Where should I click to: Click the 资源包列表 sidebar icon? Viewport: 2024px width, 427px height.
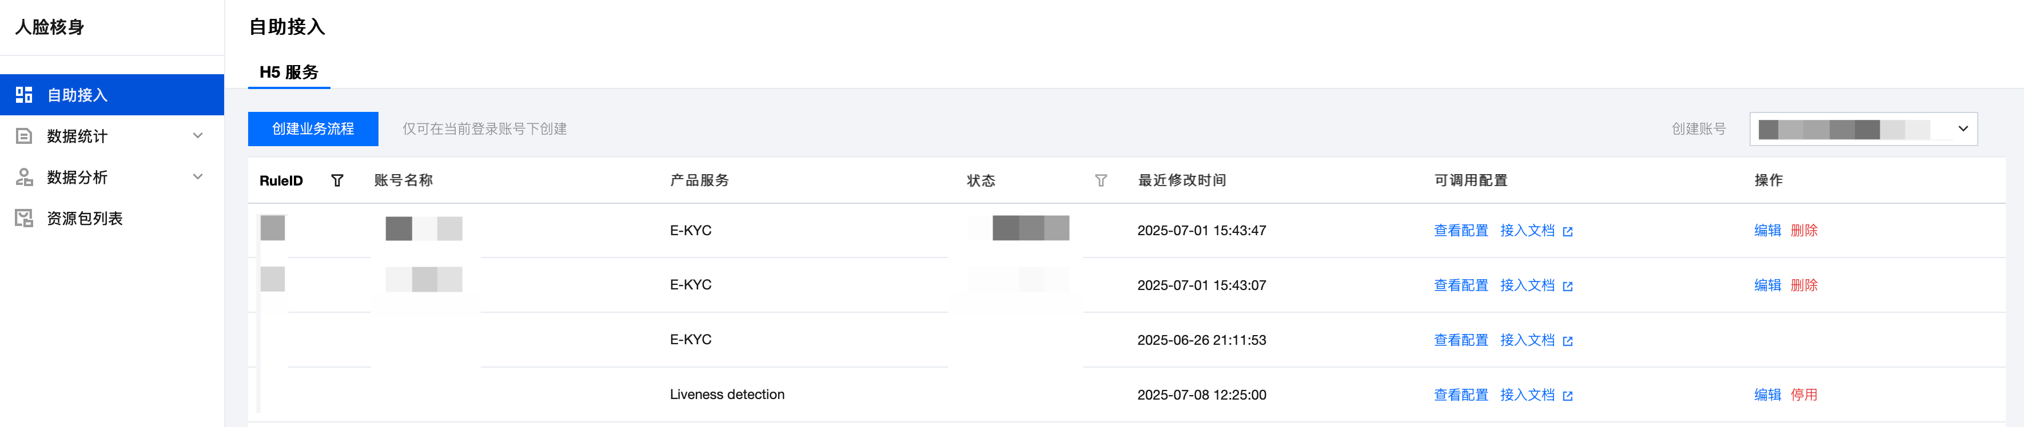tap(25, 218)
